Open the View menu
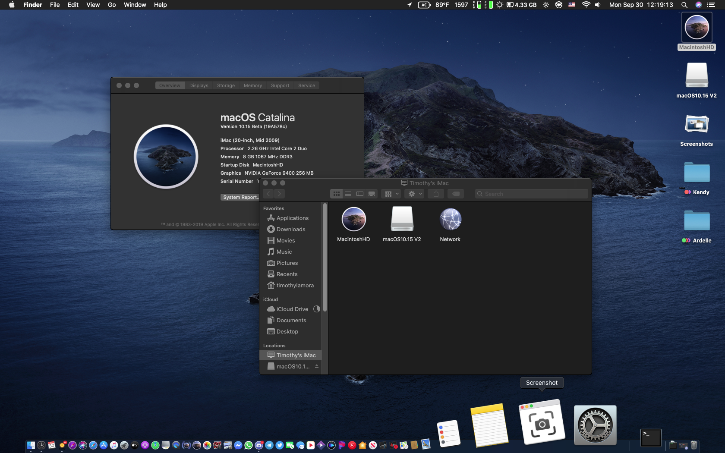 click(93, 5)
